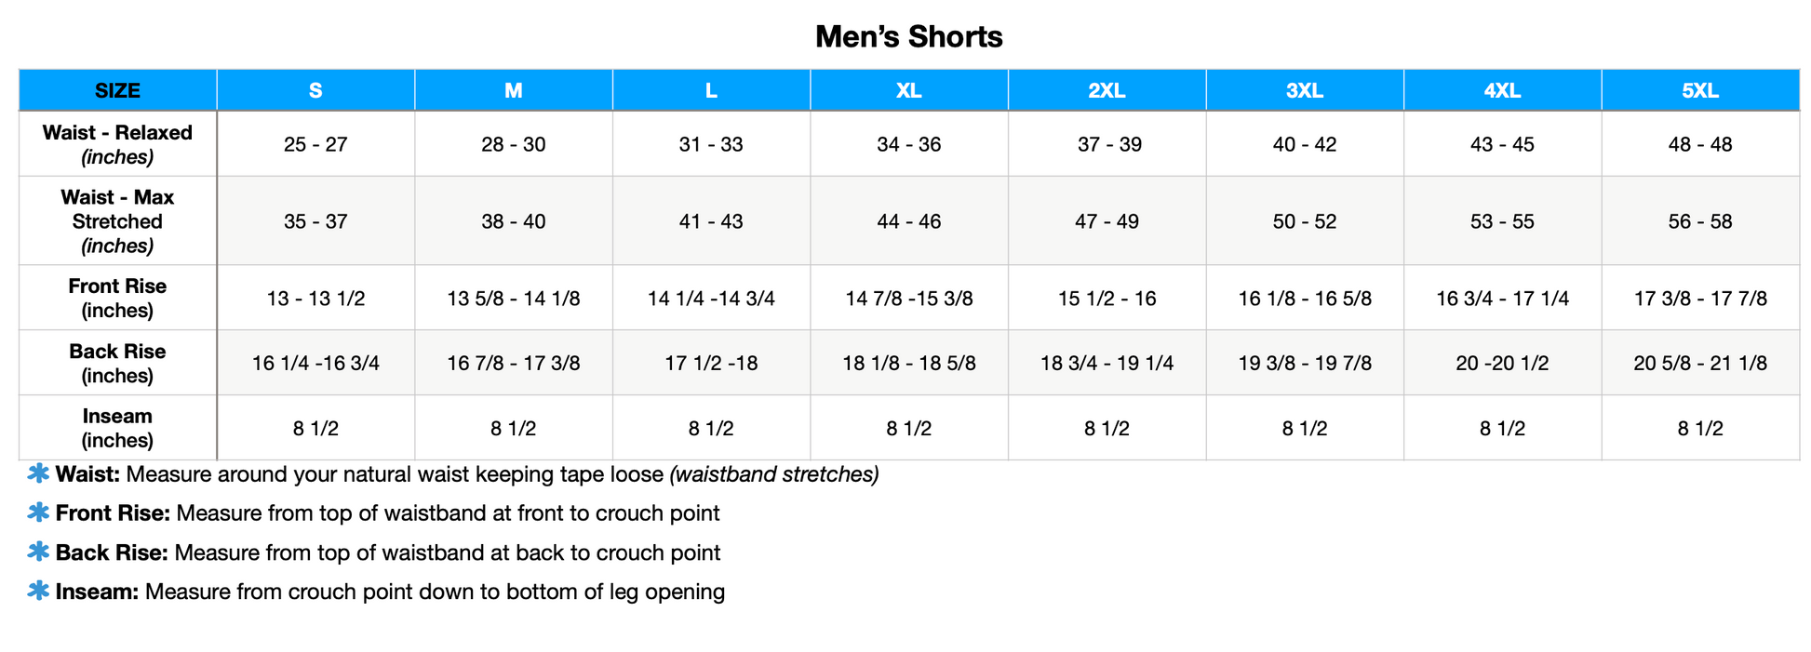Click the Back Rise row label
This screenshot has height=652, width=1811.
click(117, 363)
